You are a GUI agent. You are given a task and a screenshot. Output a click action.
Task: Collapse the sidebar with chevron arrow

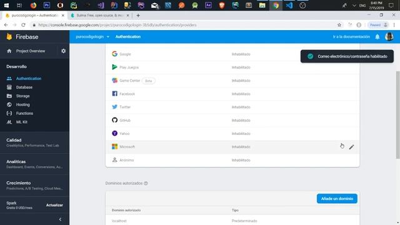(60, 219)
